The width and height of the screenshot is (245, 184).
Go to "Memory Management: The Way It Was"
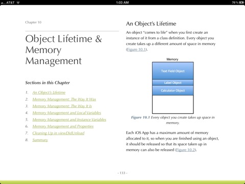pyautogui.click(x=64, y=99)
